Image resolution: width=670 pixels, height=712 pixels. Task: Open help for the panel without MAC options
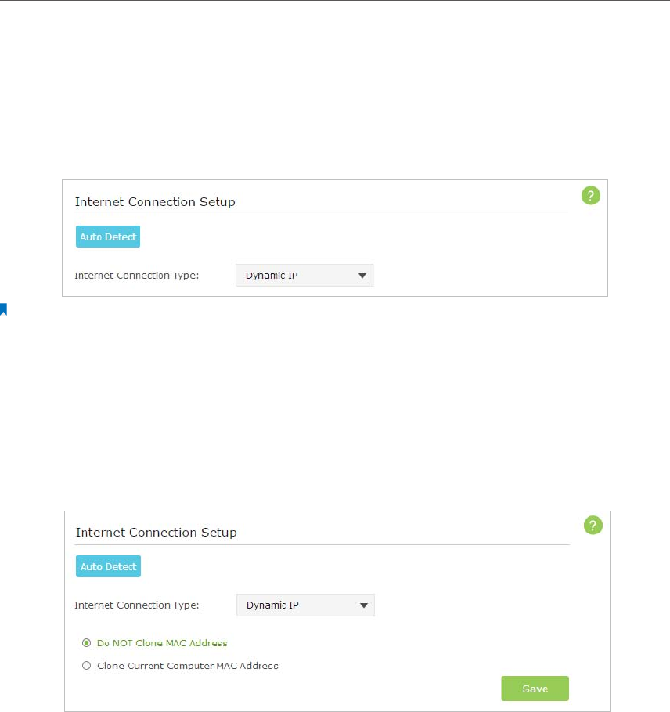(x=591, y=196)
